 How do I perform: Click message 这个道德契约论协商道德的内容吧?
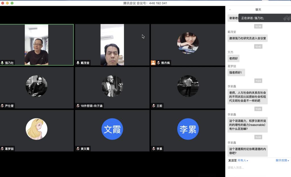248,151
